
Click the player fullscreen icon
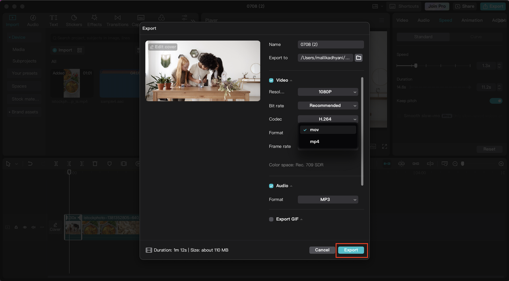point(385,146)
